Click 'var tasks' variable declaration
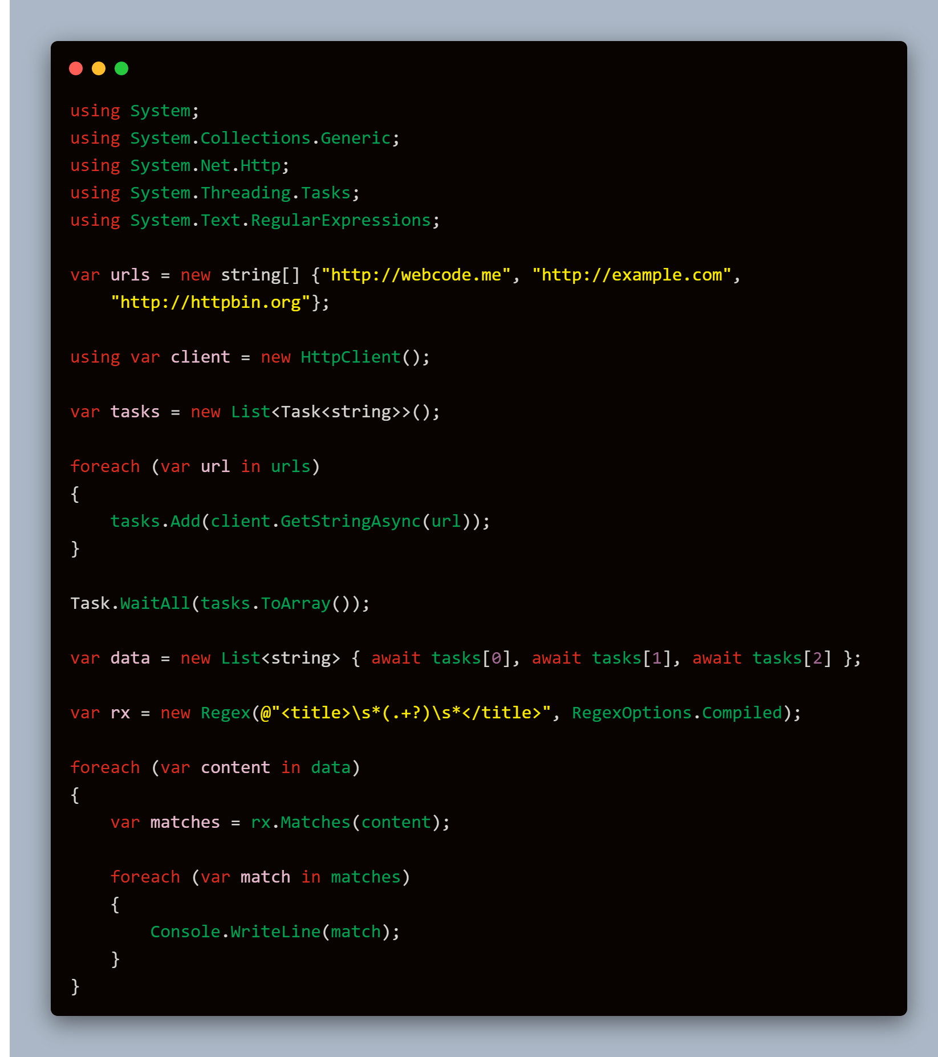This screenshot has height=1057, width=938. (x=115, y=412)
